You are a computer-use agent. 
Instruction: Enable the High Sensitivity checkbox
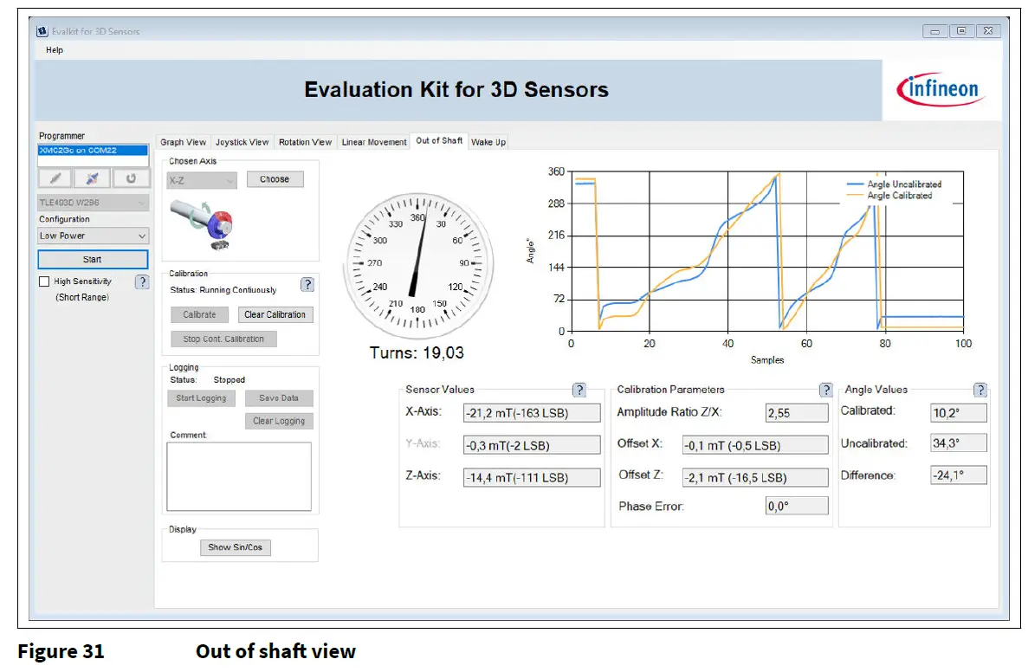pyautogui.click(x=44, y=281)
